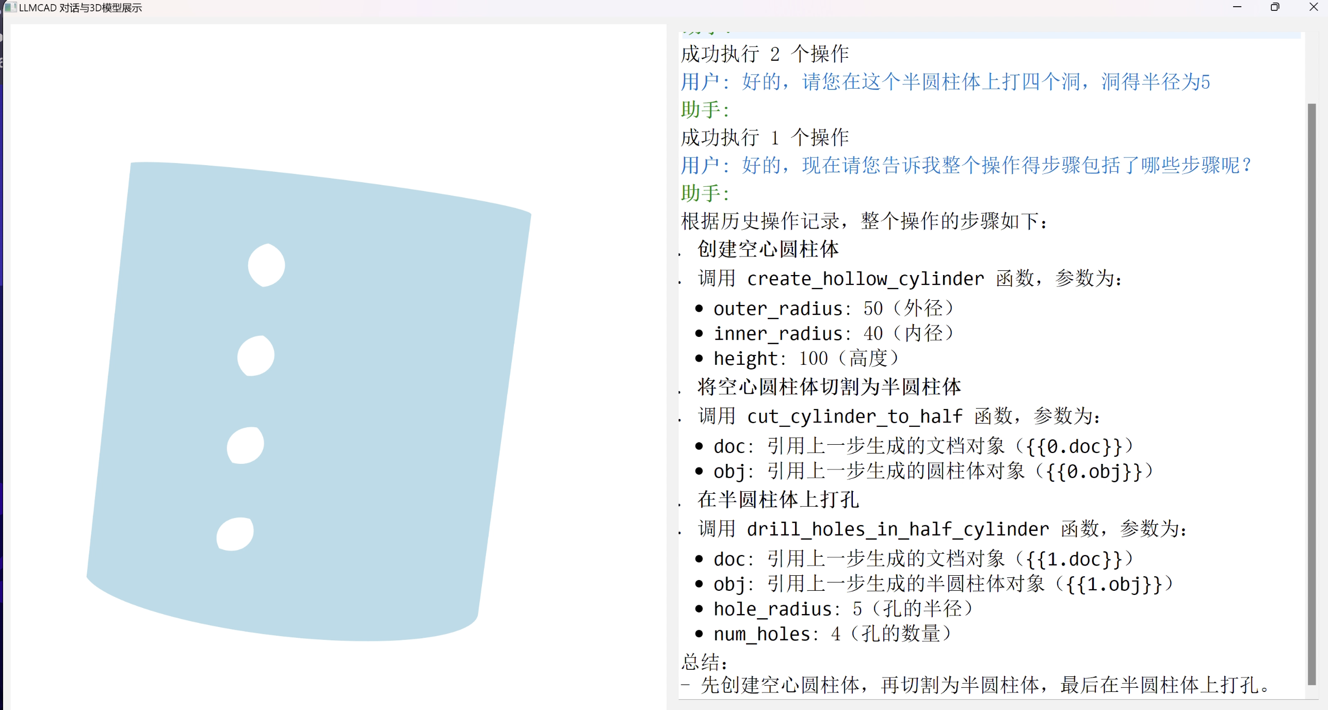1328x710 pixels.
Task: Close the LLMCAD window
Action: point(1313,7)
